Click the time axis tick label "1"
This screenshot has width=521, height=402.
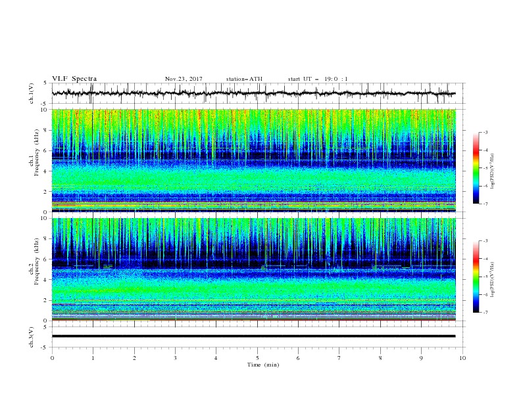[93, 358]
